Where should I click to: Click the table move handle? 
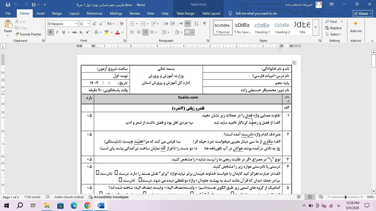coord(294,63)
